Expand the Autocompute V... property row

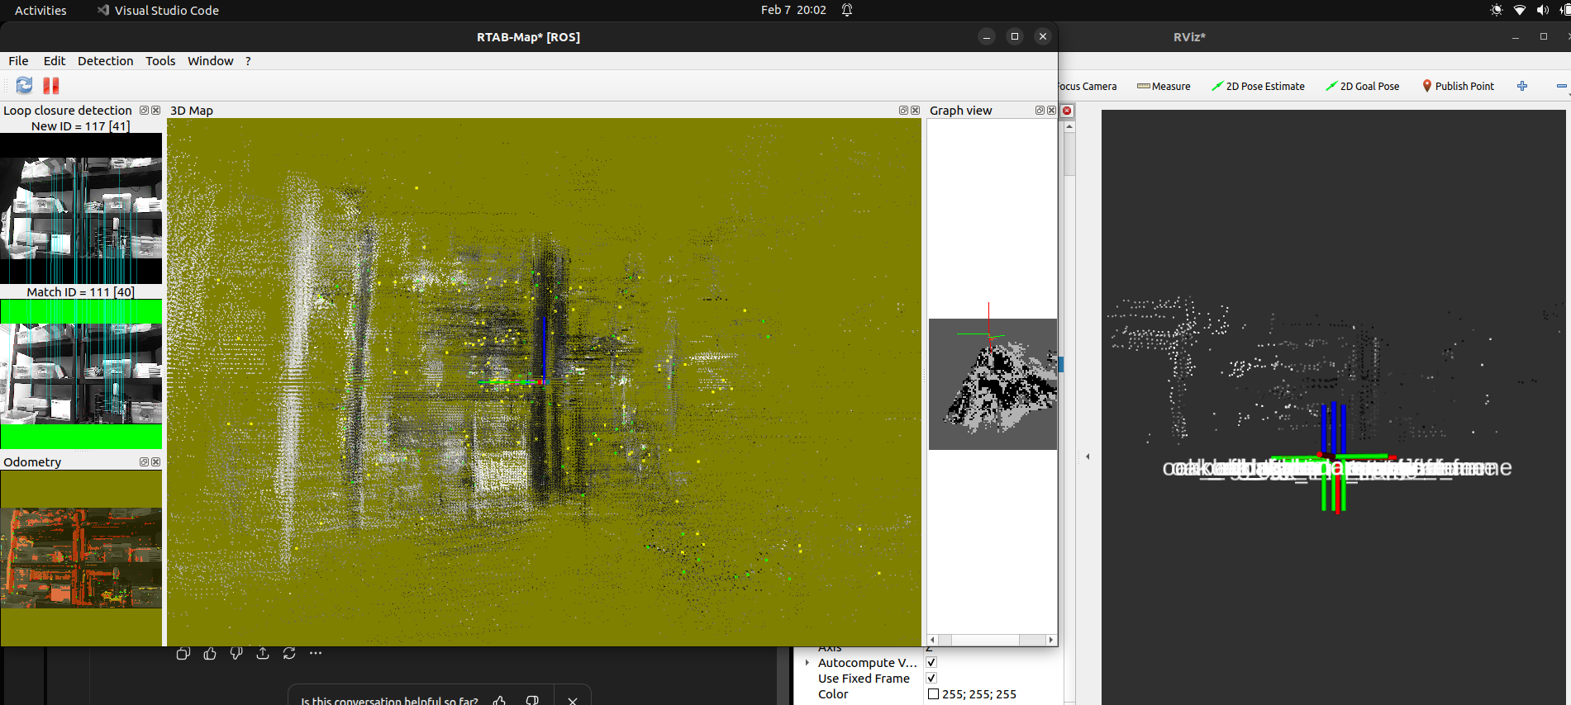pos(807,663)
